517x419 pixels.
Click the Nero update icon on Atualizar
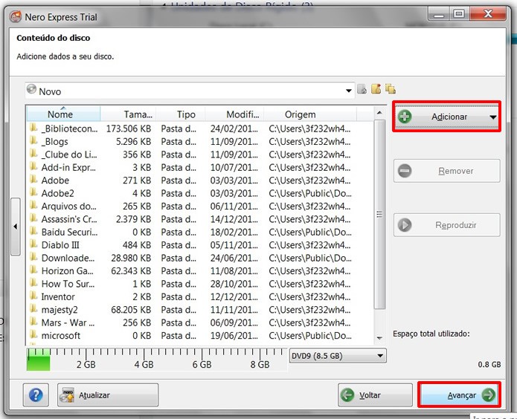[x=68, y=395]
